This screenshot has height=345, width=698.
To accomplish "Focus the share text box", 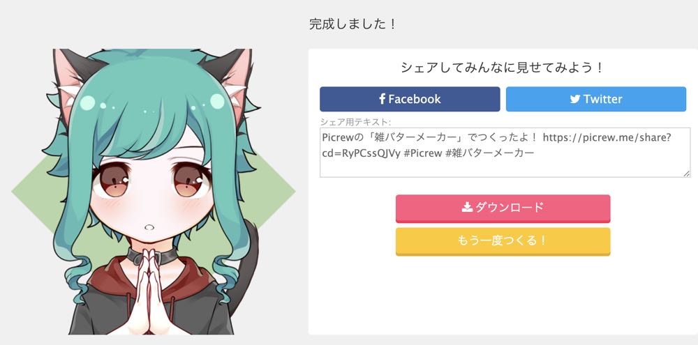I will coord(505,153).
